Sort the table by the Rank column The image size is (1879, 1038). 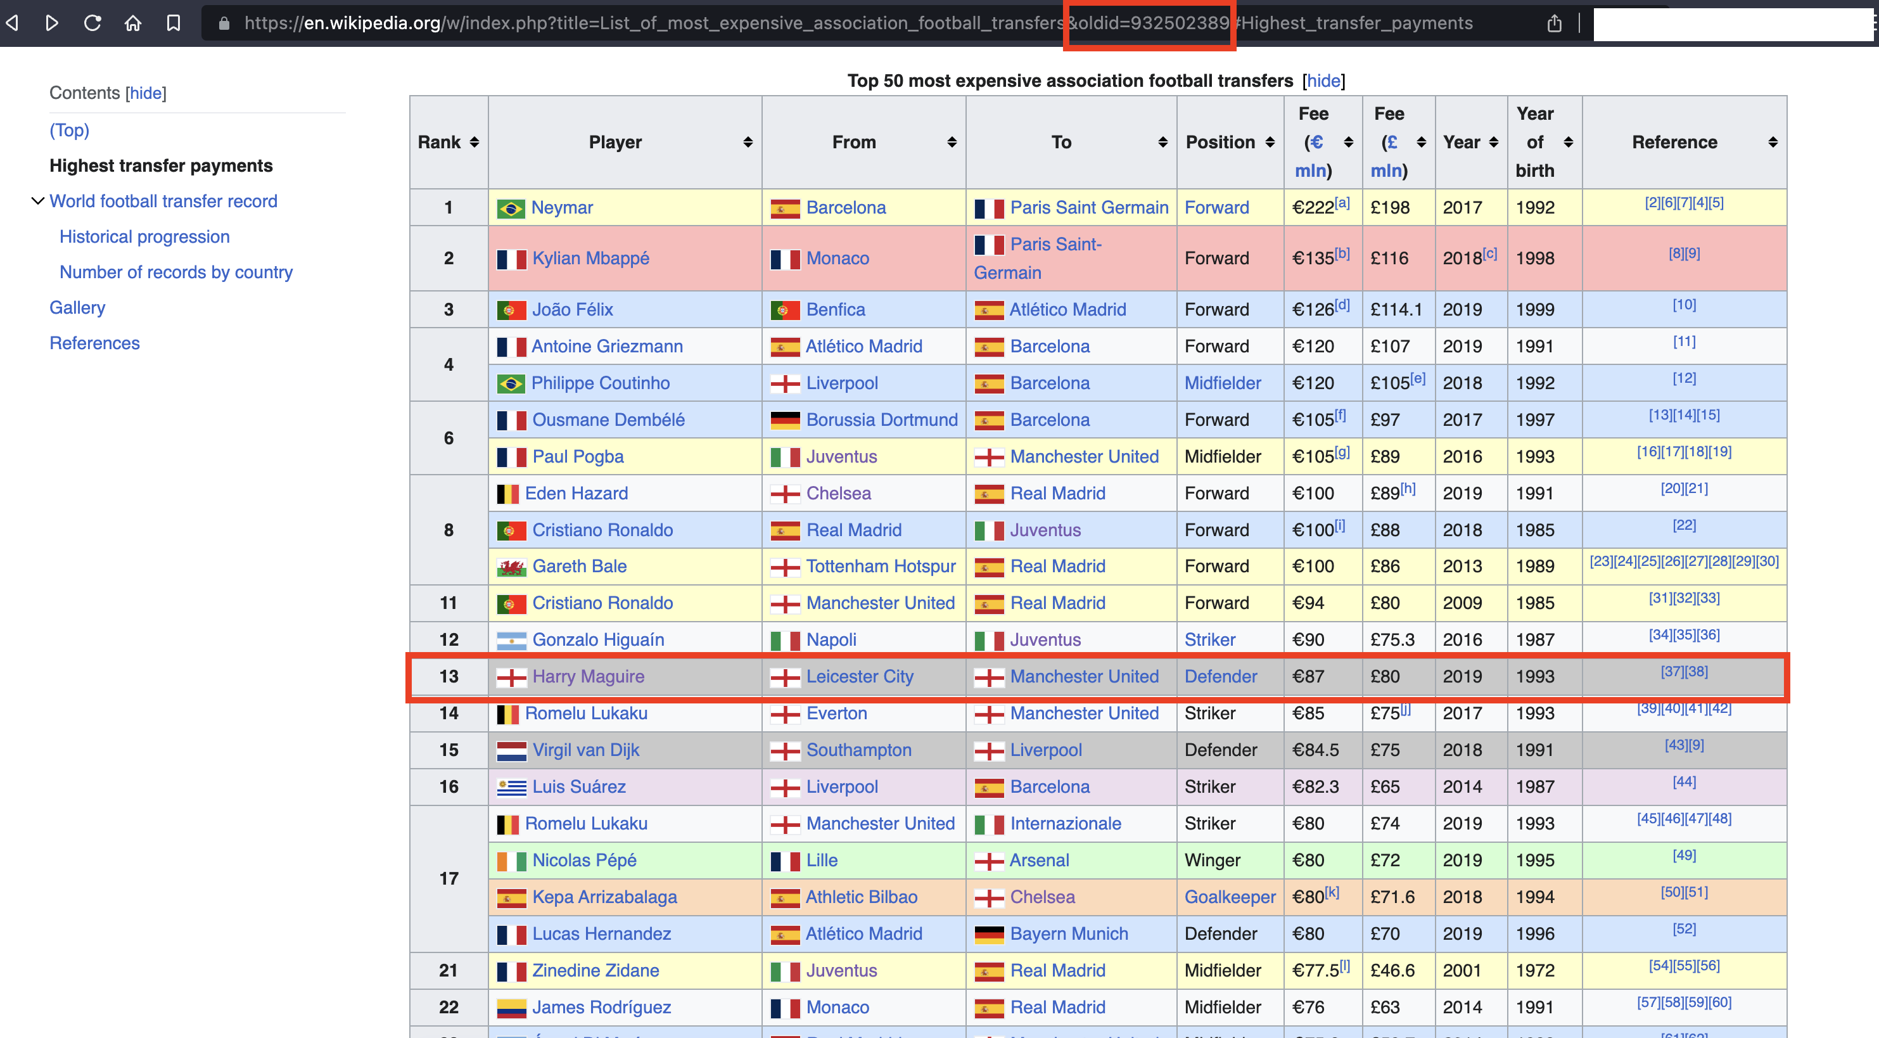[474, 142]
